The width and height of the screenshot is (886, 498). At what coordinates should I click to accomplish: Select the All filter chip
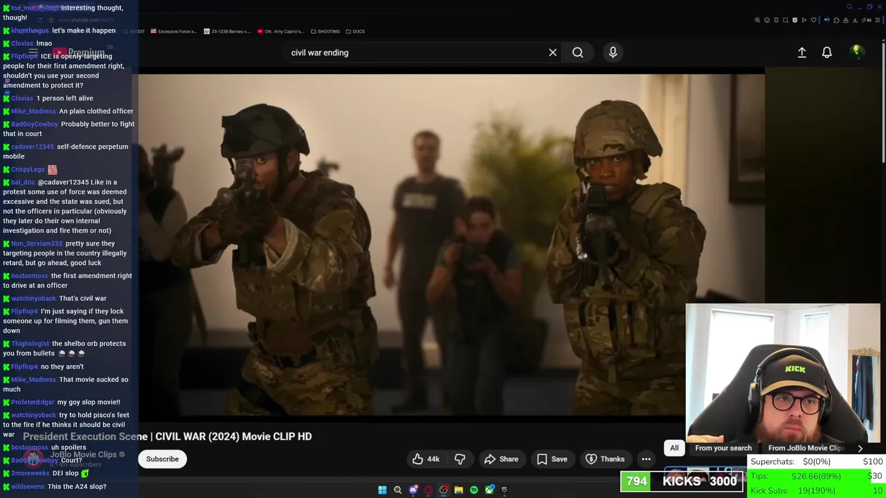tap(674, 448)
